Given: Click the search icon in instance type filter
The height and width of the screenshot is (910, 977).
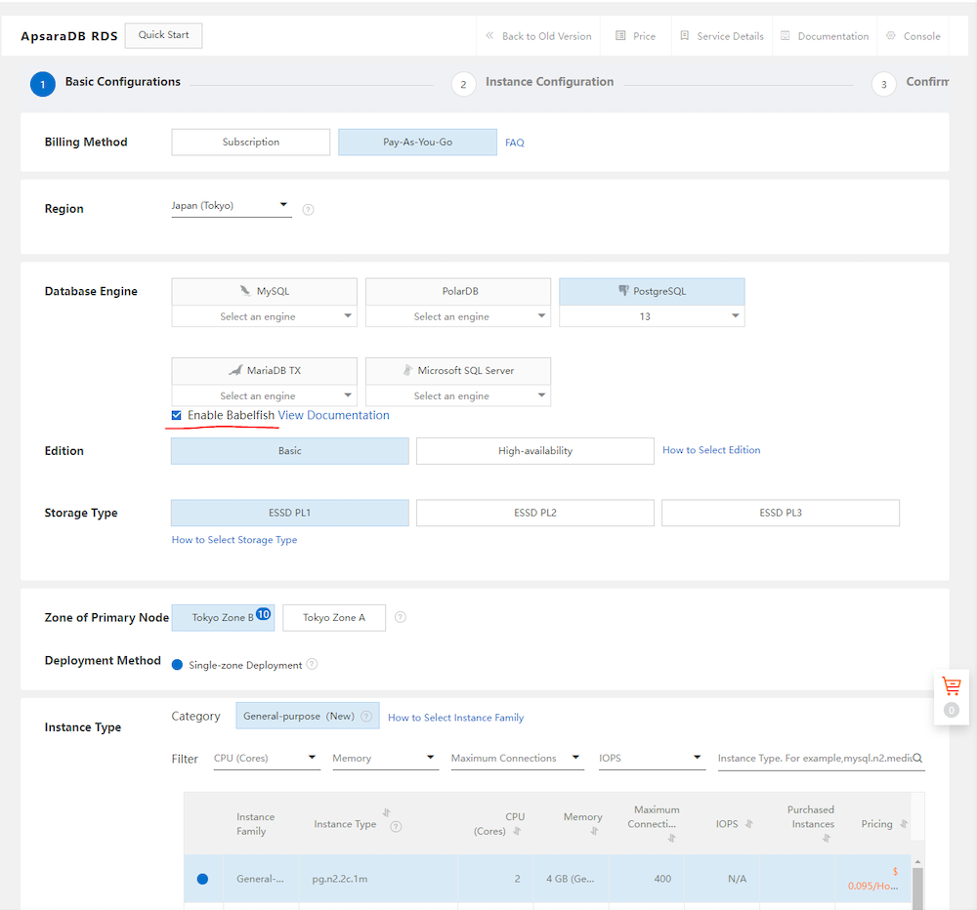Looking at the screenshot, I should [916, 758].
